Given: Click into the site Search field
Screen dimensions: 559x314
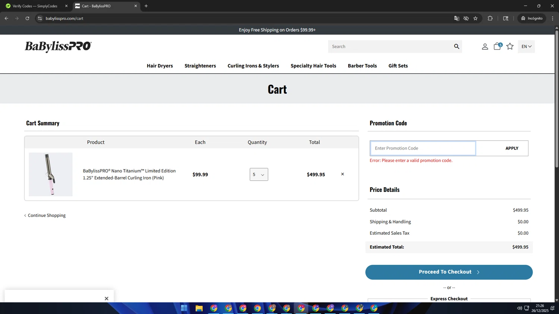Looking at the screenshot, I should [x=390, y=47].
